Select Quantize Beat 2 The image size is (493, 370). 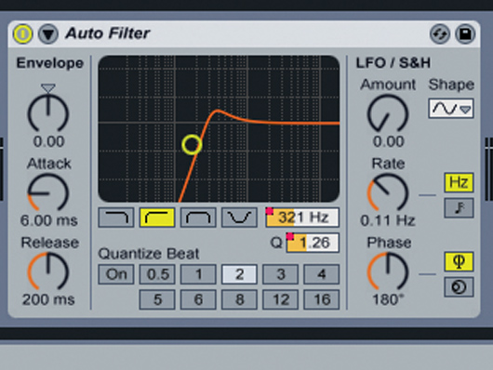coord(239,274)
